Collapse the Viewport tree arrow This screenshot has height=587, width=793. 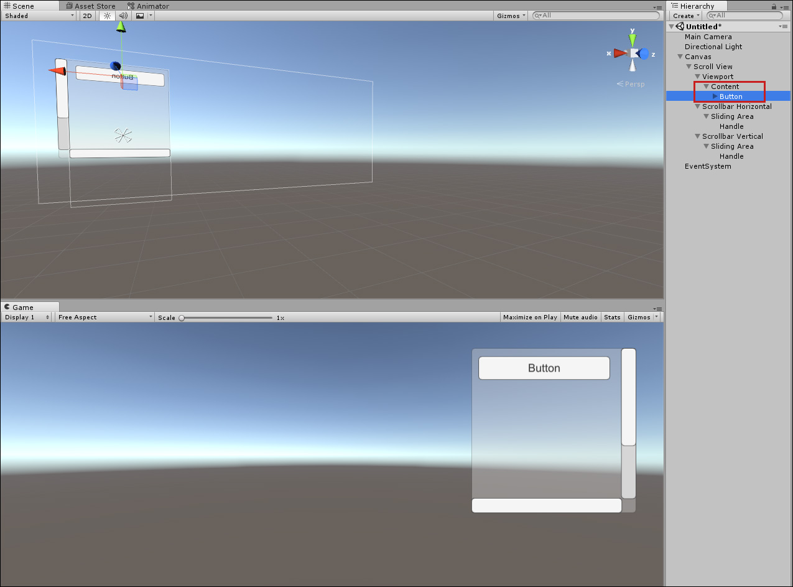(x=698, y=77)
